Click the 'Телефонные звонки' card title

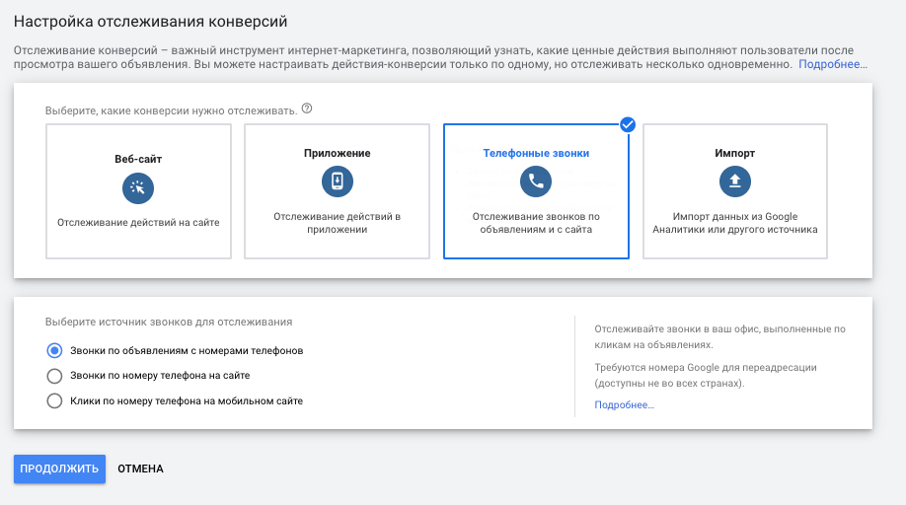click(x=536, y=154)
